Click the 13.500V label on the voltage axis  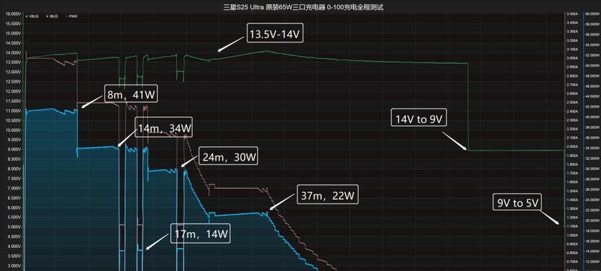13,62
